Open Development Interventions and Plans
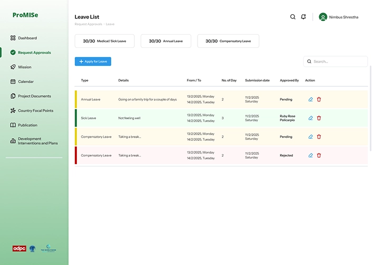This screenshot has width=374, height=265. coord(37,141)
